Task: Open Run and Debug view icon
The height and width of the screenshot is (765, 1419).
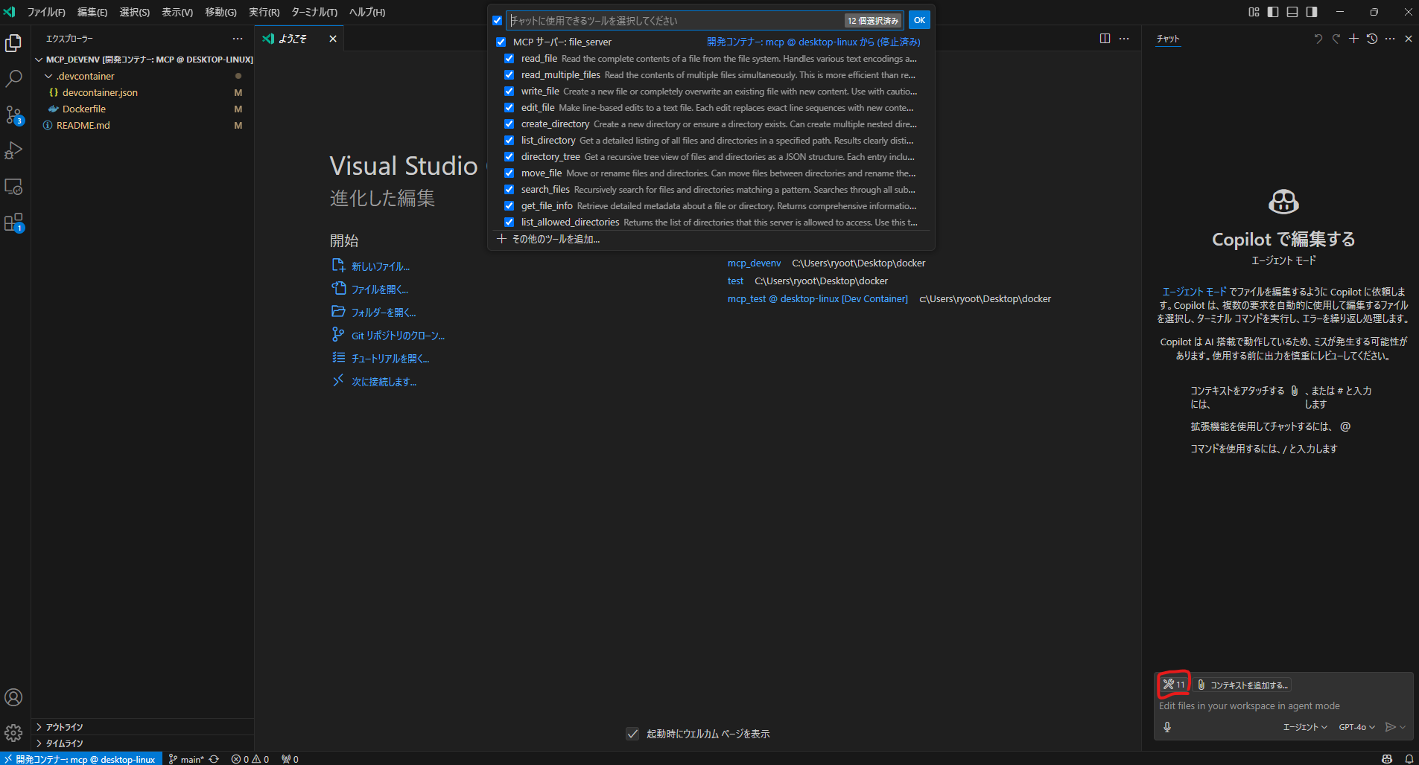Action: 13,150
